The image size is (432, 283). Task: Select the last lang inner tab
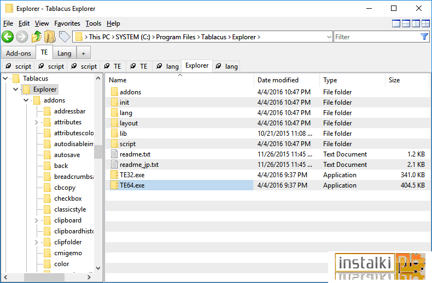pos(226,67)
